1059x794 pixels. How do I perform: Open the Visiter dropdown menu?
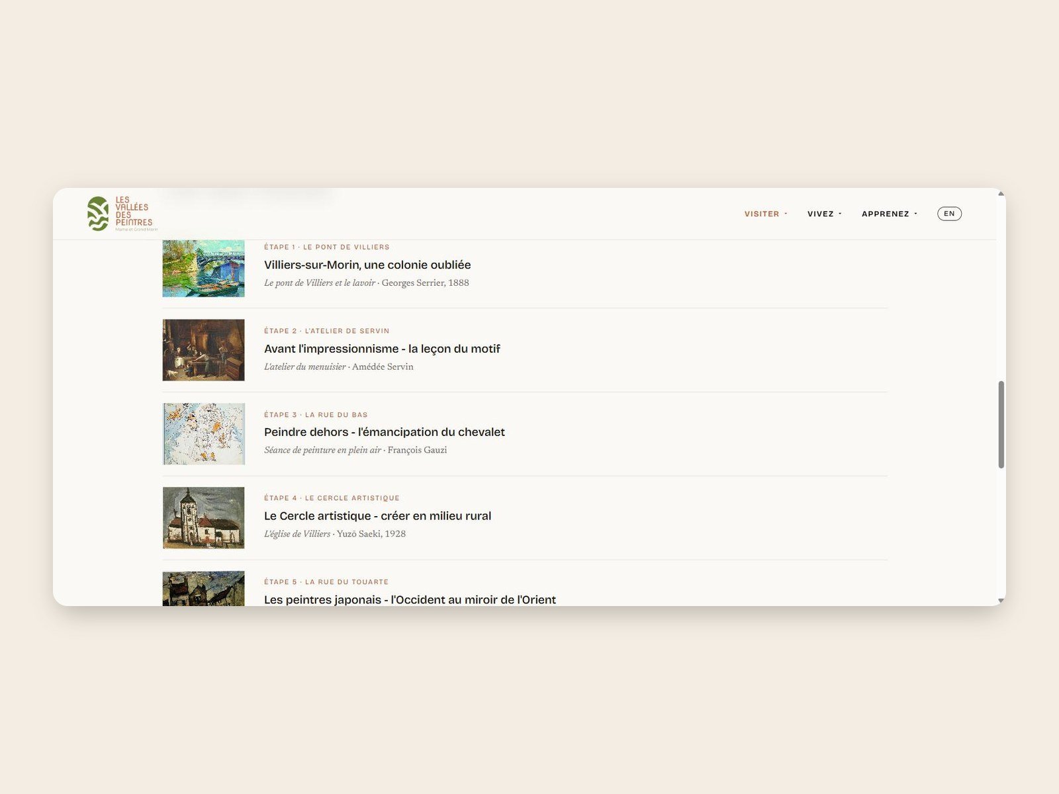766,214
